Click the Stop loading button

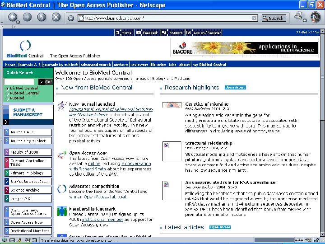56,17
